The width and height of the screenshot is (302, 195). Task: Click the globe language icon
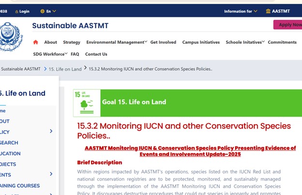[x=43, y=11]
